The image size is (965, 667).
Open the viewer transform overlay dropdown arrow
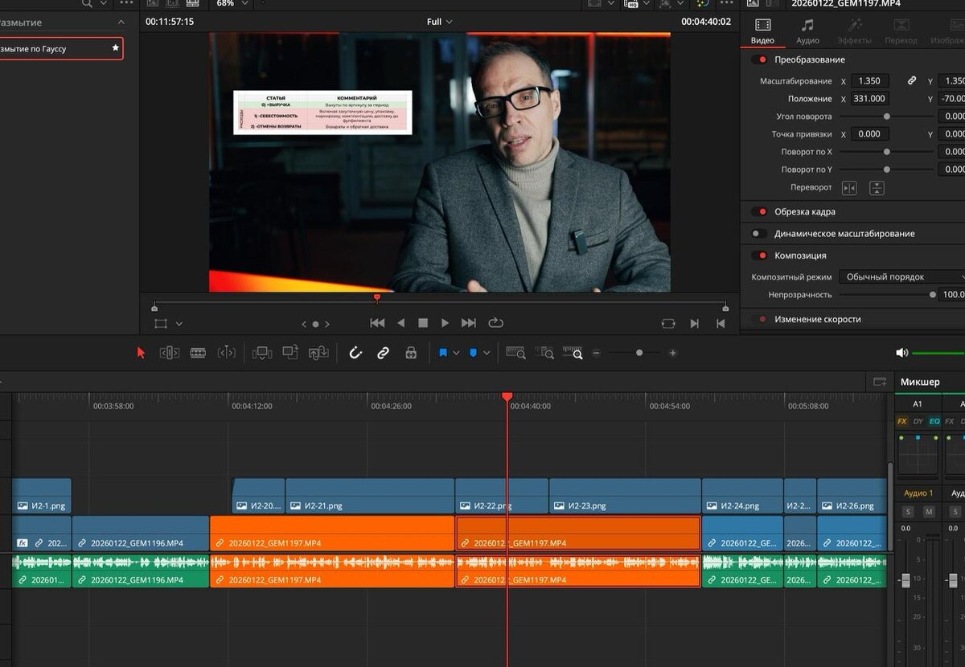tap(179, 324)
